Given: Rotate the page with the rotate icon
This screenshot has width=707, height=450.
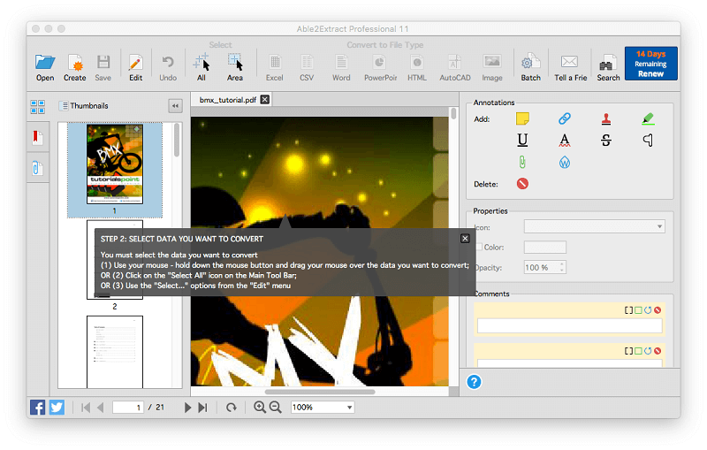Looking at the screenshot, I should (x=232, y=408).
